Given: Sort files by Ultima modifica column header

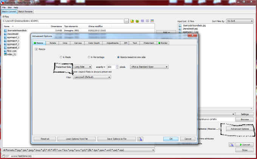Looking at the screenshot, I should 95,26.
